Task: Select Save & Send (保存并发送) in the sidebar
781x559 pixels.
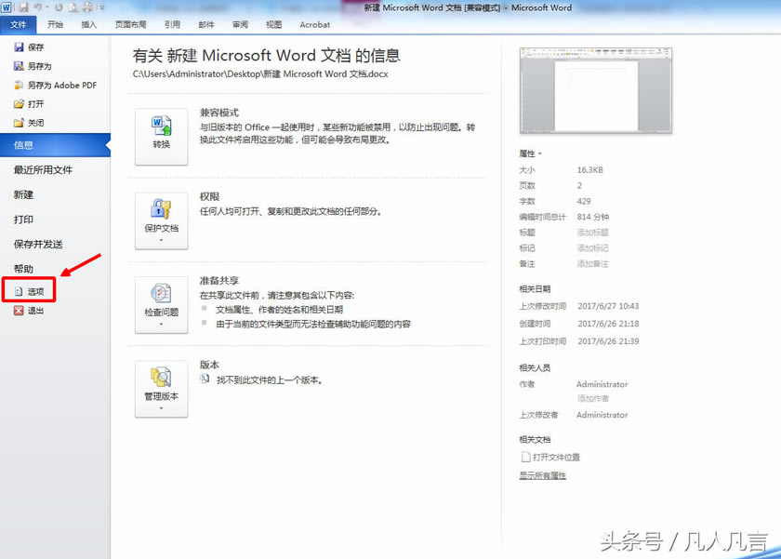Action: point(38,245)
